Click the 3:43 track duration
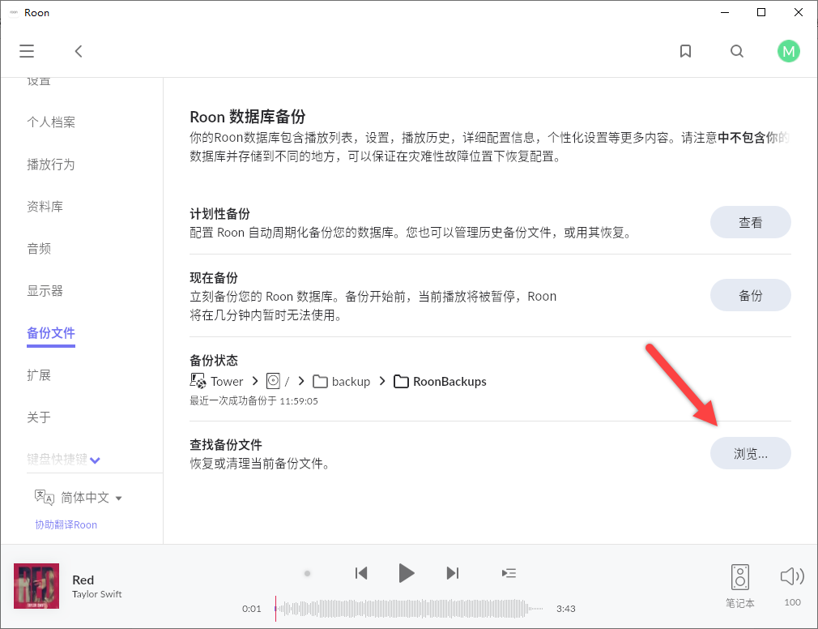 pos(565,609)
